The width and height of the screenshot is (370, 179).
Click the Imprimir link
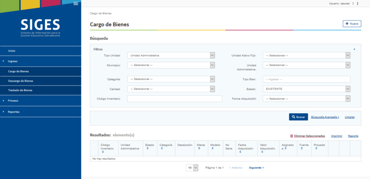pyautogui.click(x=337, y=136)
